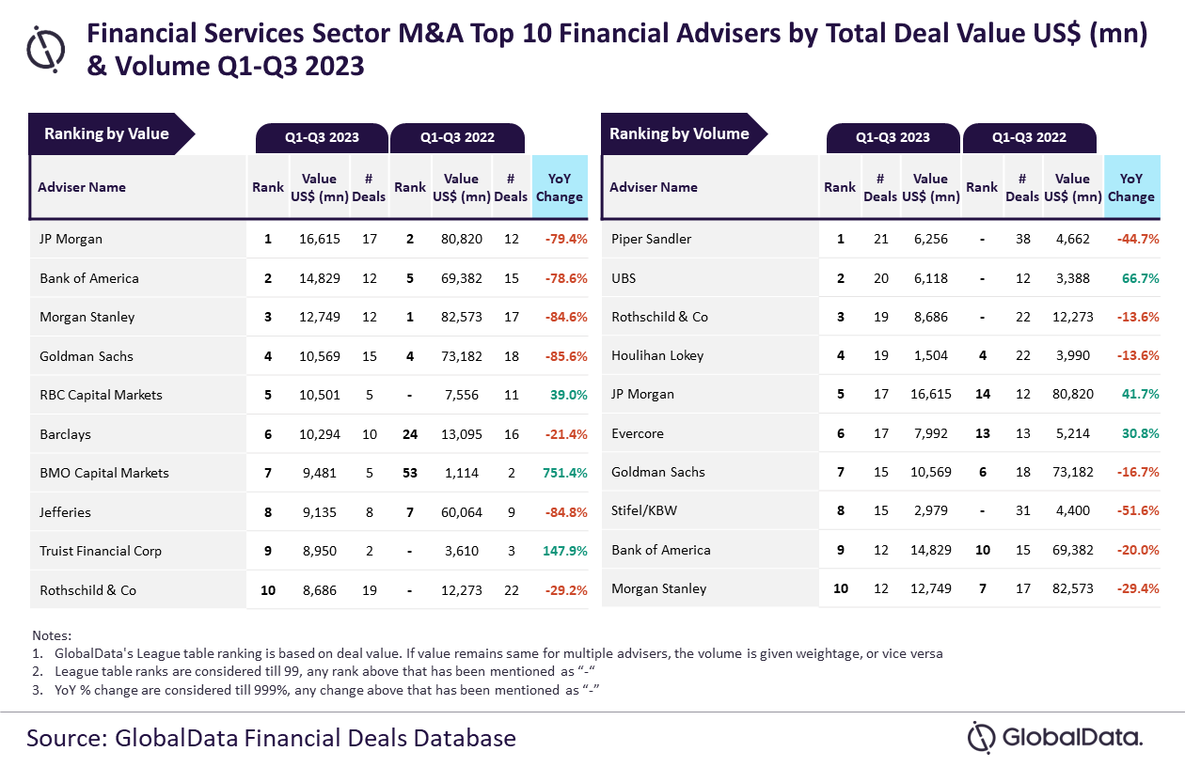The width and height of the screenshot is (1185, 767).
Task: Switch to the Ranking by Volume tab
Action: (x=679, y=133)
